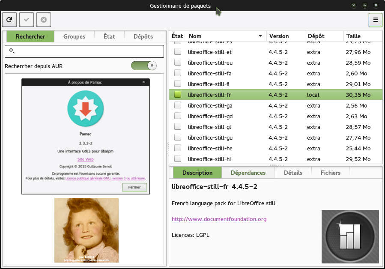Viewport: 385px width, 269px height.
Task: Refresh the package databases
Action: [9, 20]
